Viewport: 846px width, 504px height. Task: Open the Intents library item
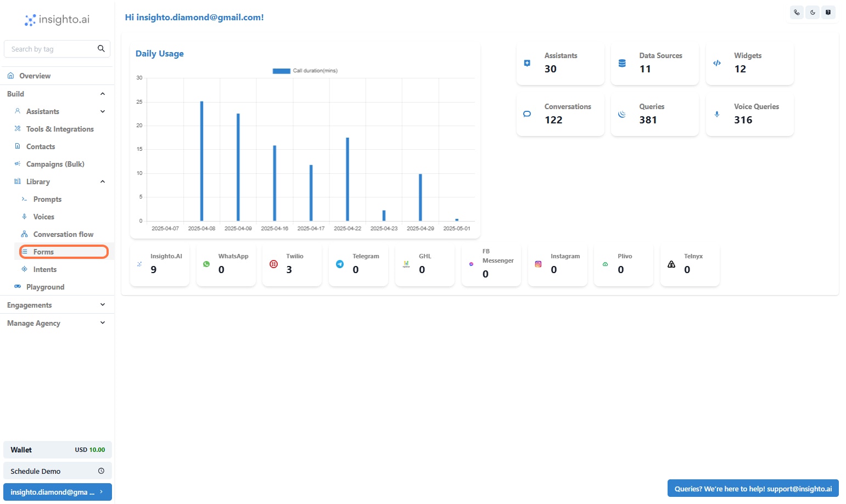pyautogui.click(x=45, y=269)
